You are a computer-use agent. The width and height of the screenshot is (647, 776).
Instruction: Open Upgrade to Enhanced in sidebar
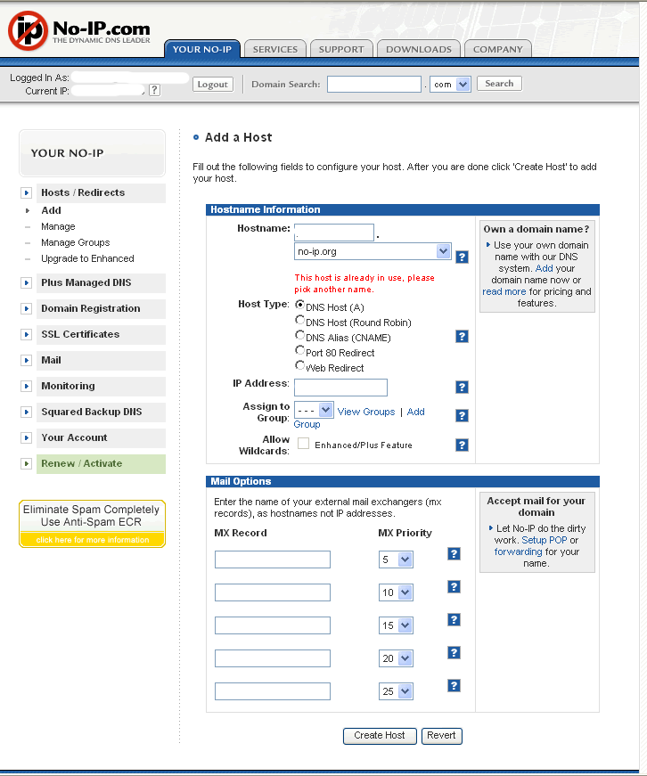pos(87,258)
